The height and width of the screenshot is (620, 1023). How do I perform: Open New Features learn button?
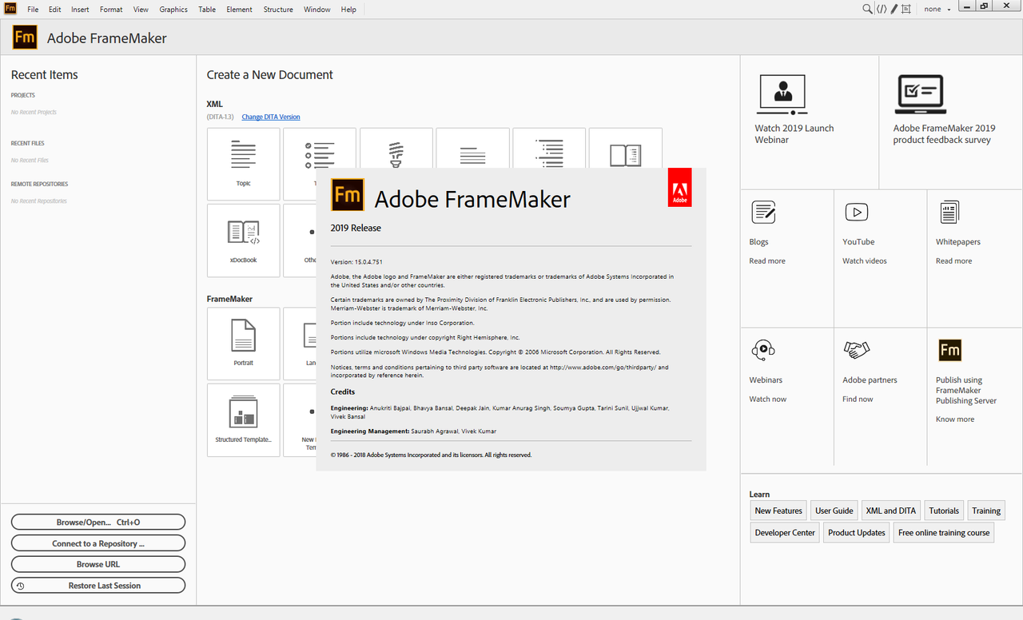pos(778,511)
